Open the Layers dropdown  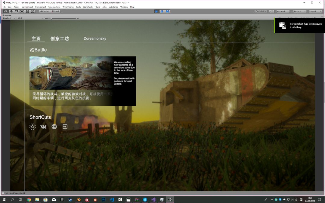click(x=300, y=11)
